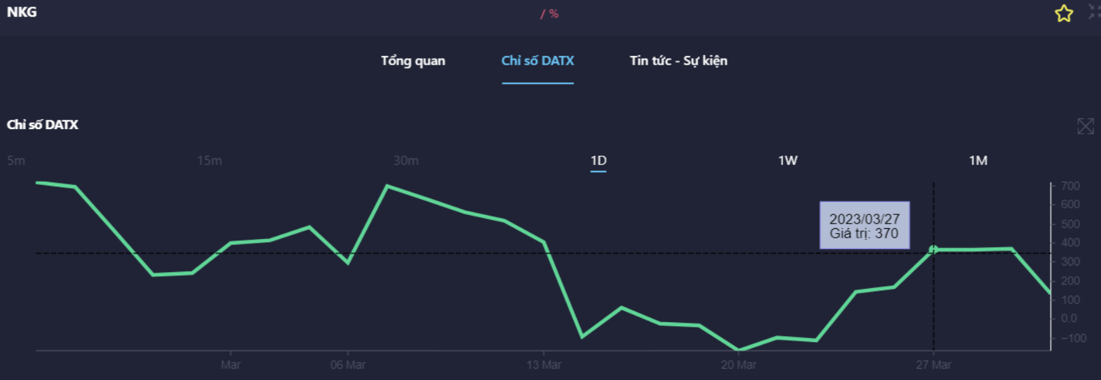Select the 1D timeframe
1101x380 pixels.
(x=598, y=160)
